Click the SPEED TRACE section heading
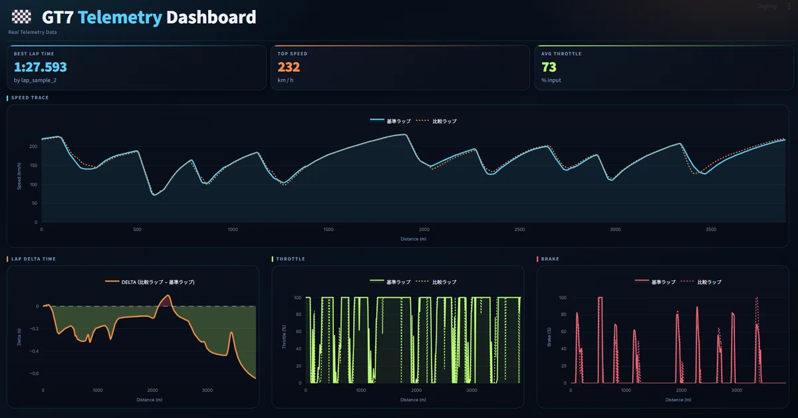This screenshot has height=418, width=798. 30,98
